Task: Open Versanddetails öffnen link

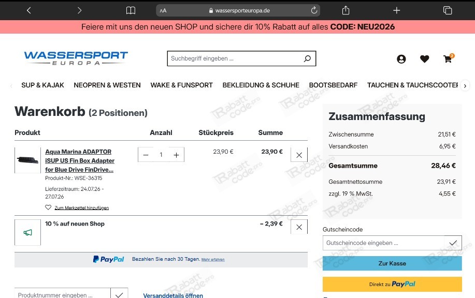Action: tap(173, 295)
